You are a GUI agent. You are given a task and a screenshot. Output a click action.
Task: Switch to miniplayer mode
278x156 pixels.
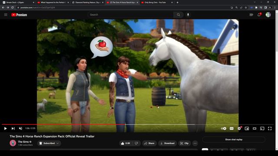tap(247, 128)
